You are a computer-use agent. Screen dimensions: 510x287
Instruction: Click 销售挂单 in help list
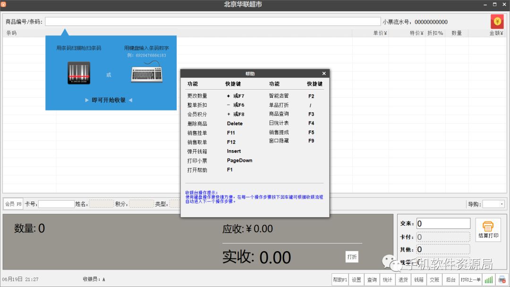197,133
